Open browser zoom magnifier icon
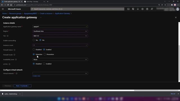 pos(159,5)
